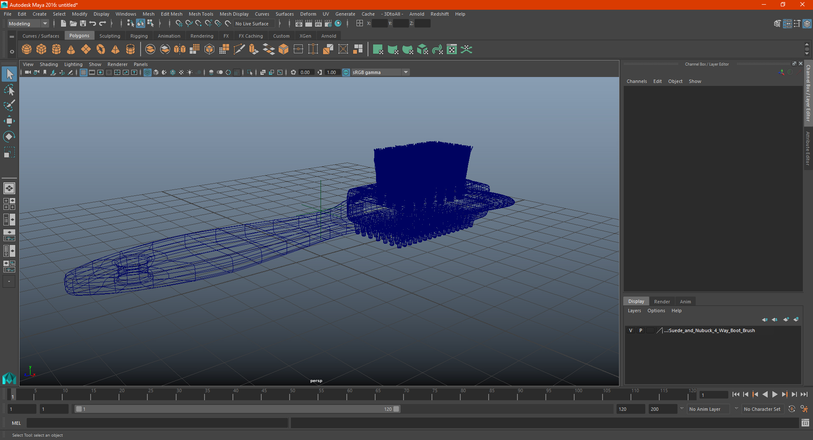
Task: Select the Rotate tool in toolbox
Action: click(9, 137)
